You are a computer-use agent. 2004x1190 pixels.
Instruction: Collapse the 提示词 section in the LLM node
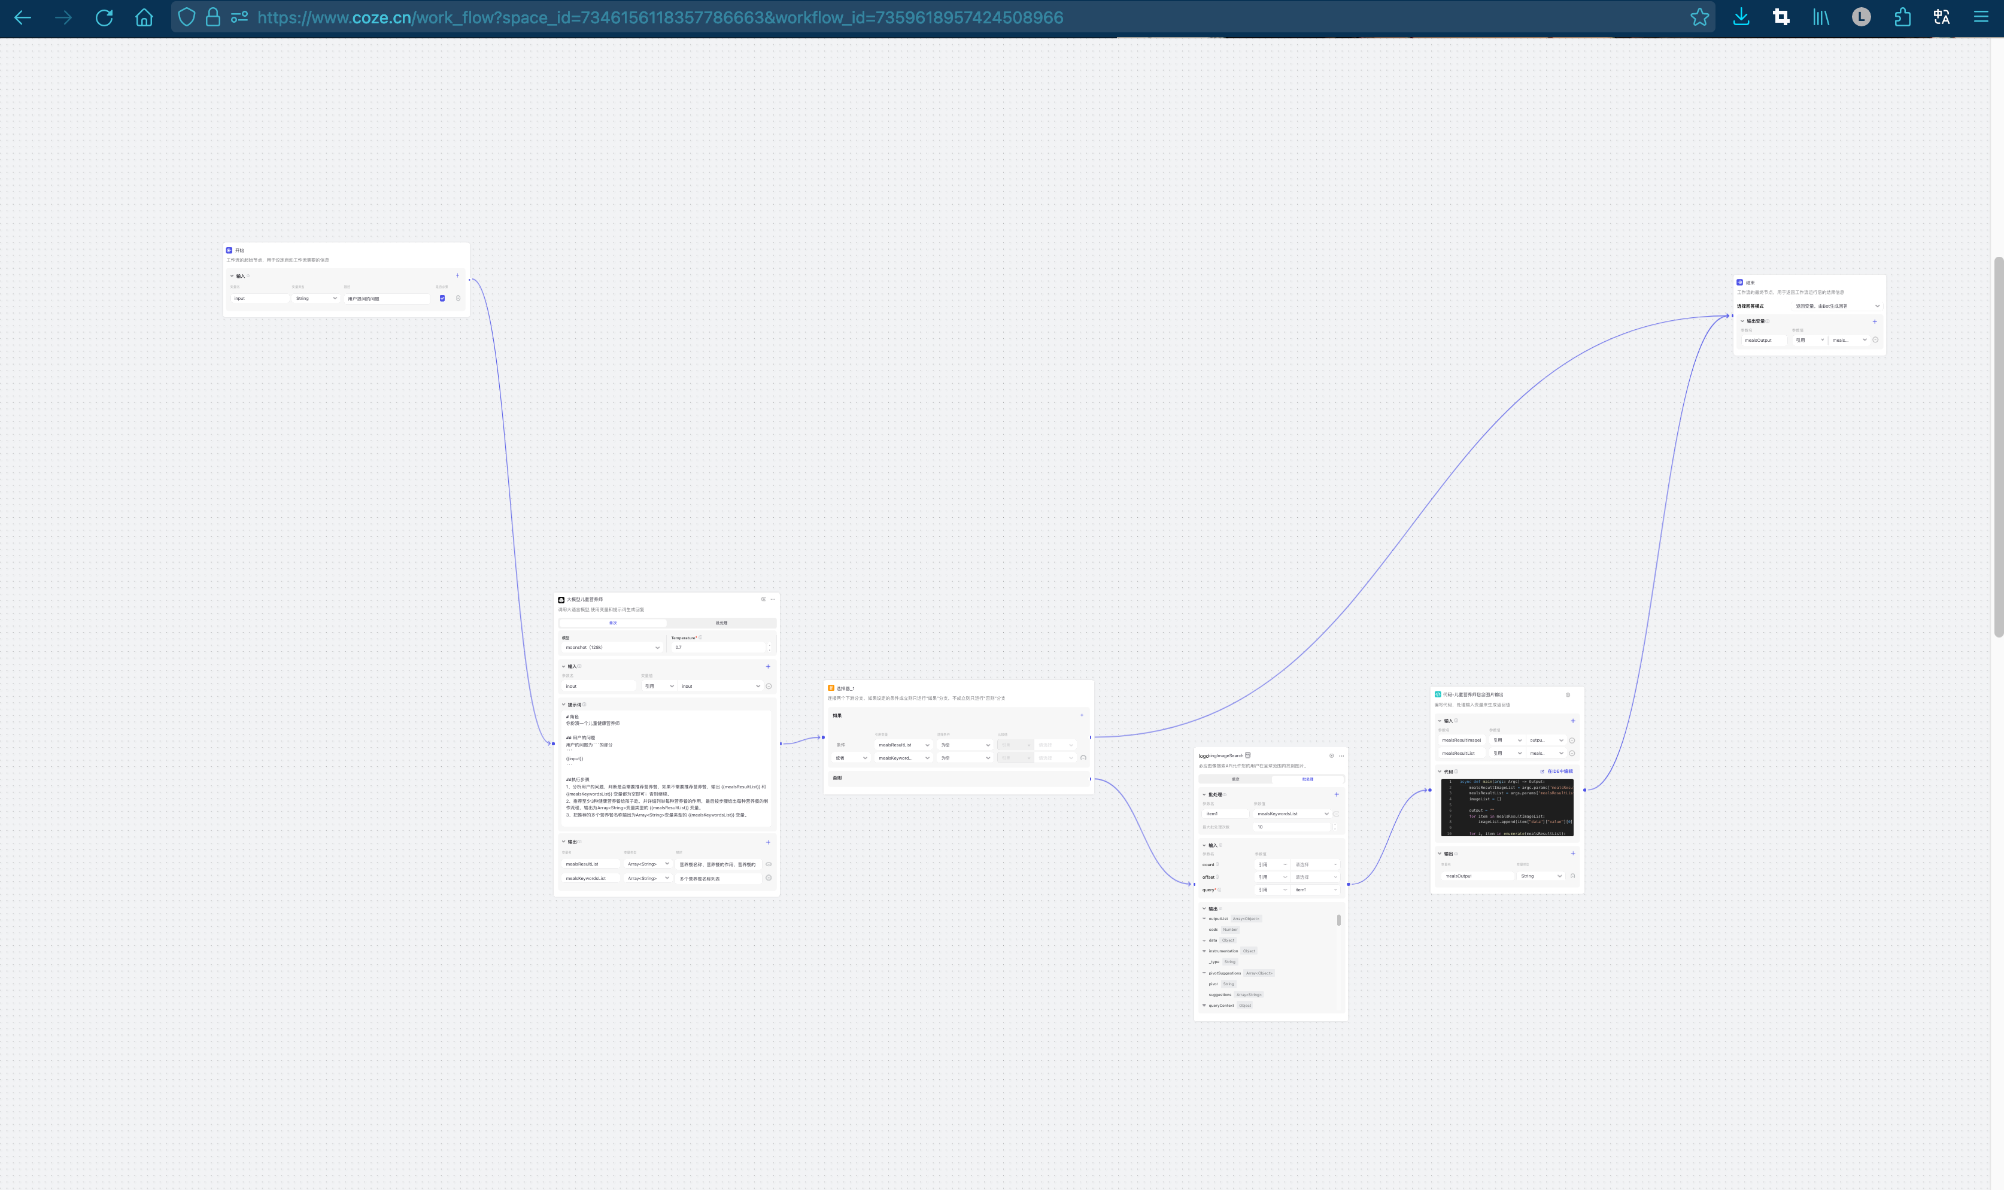563,705
